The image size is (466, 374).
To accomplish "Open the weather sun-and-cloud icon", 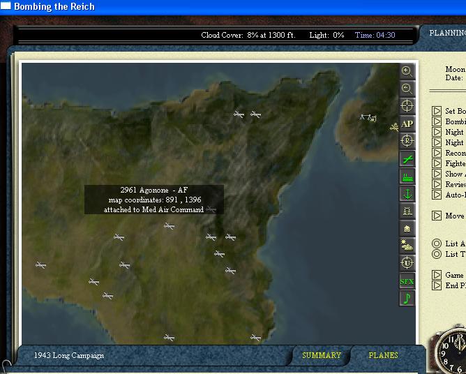I will (407, 246).
